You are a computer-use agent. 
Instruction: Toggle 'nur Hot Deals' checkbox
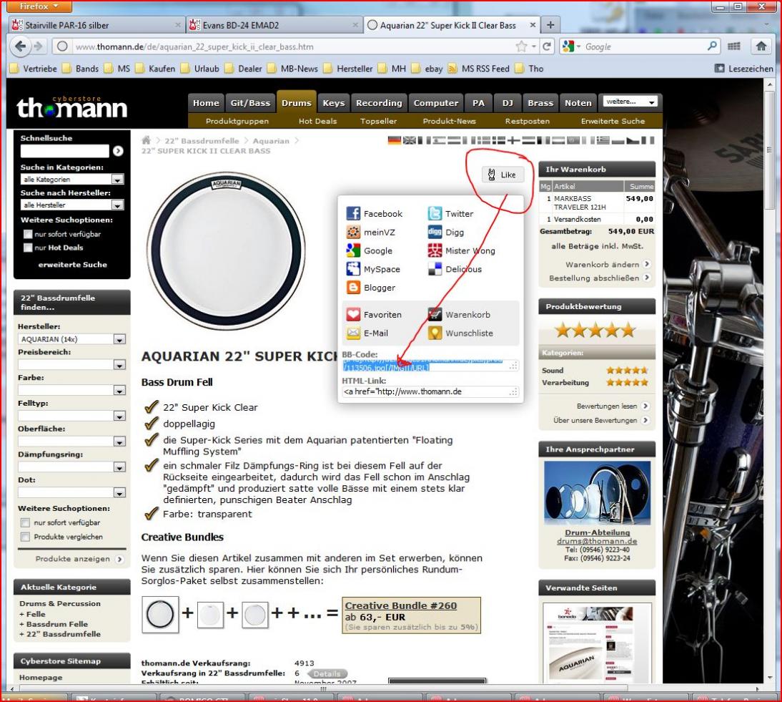[x=28, y=248]
